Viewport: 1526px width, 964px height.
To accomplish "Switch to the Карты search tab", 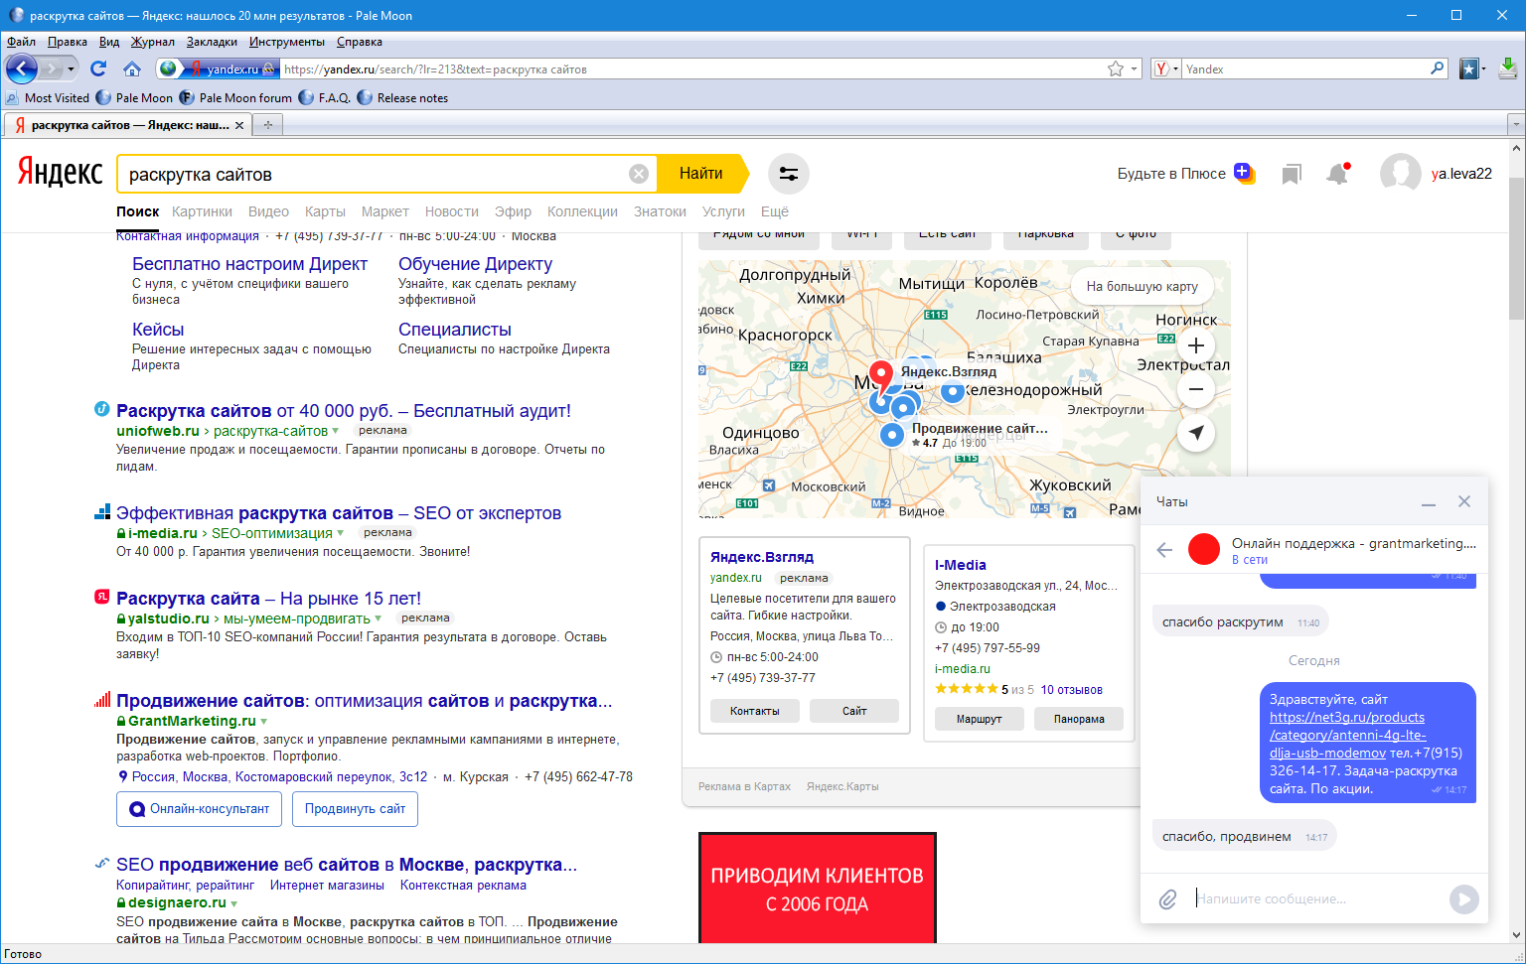I will [x=325, y=211].
